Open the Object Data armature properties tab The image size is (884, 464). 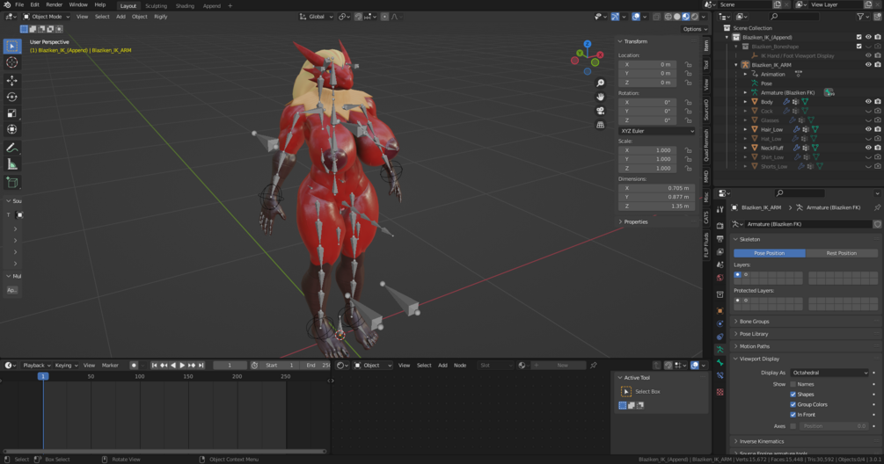click(720, 350)
